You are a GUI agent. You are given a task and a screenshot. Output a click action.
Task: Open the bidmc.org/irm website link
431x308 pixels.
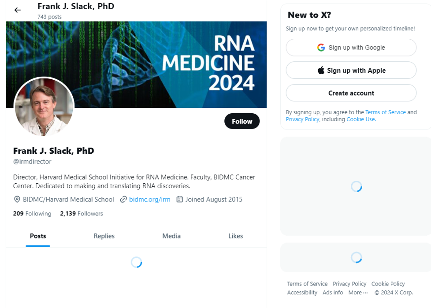click(x=149, y=200)
